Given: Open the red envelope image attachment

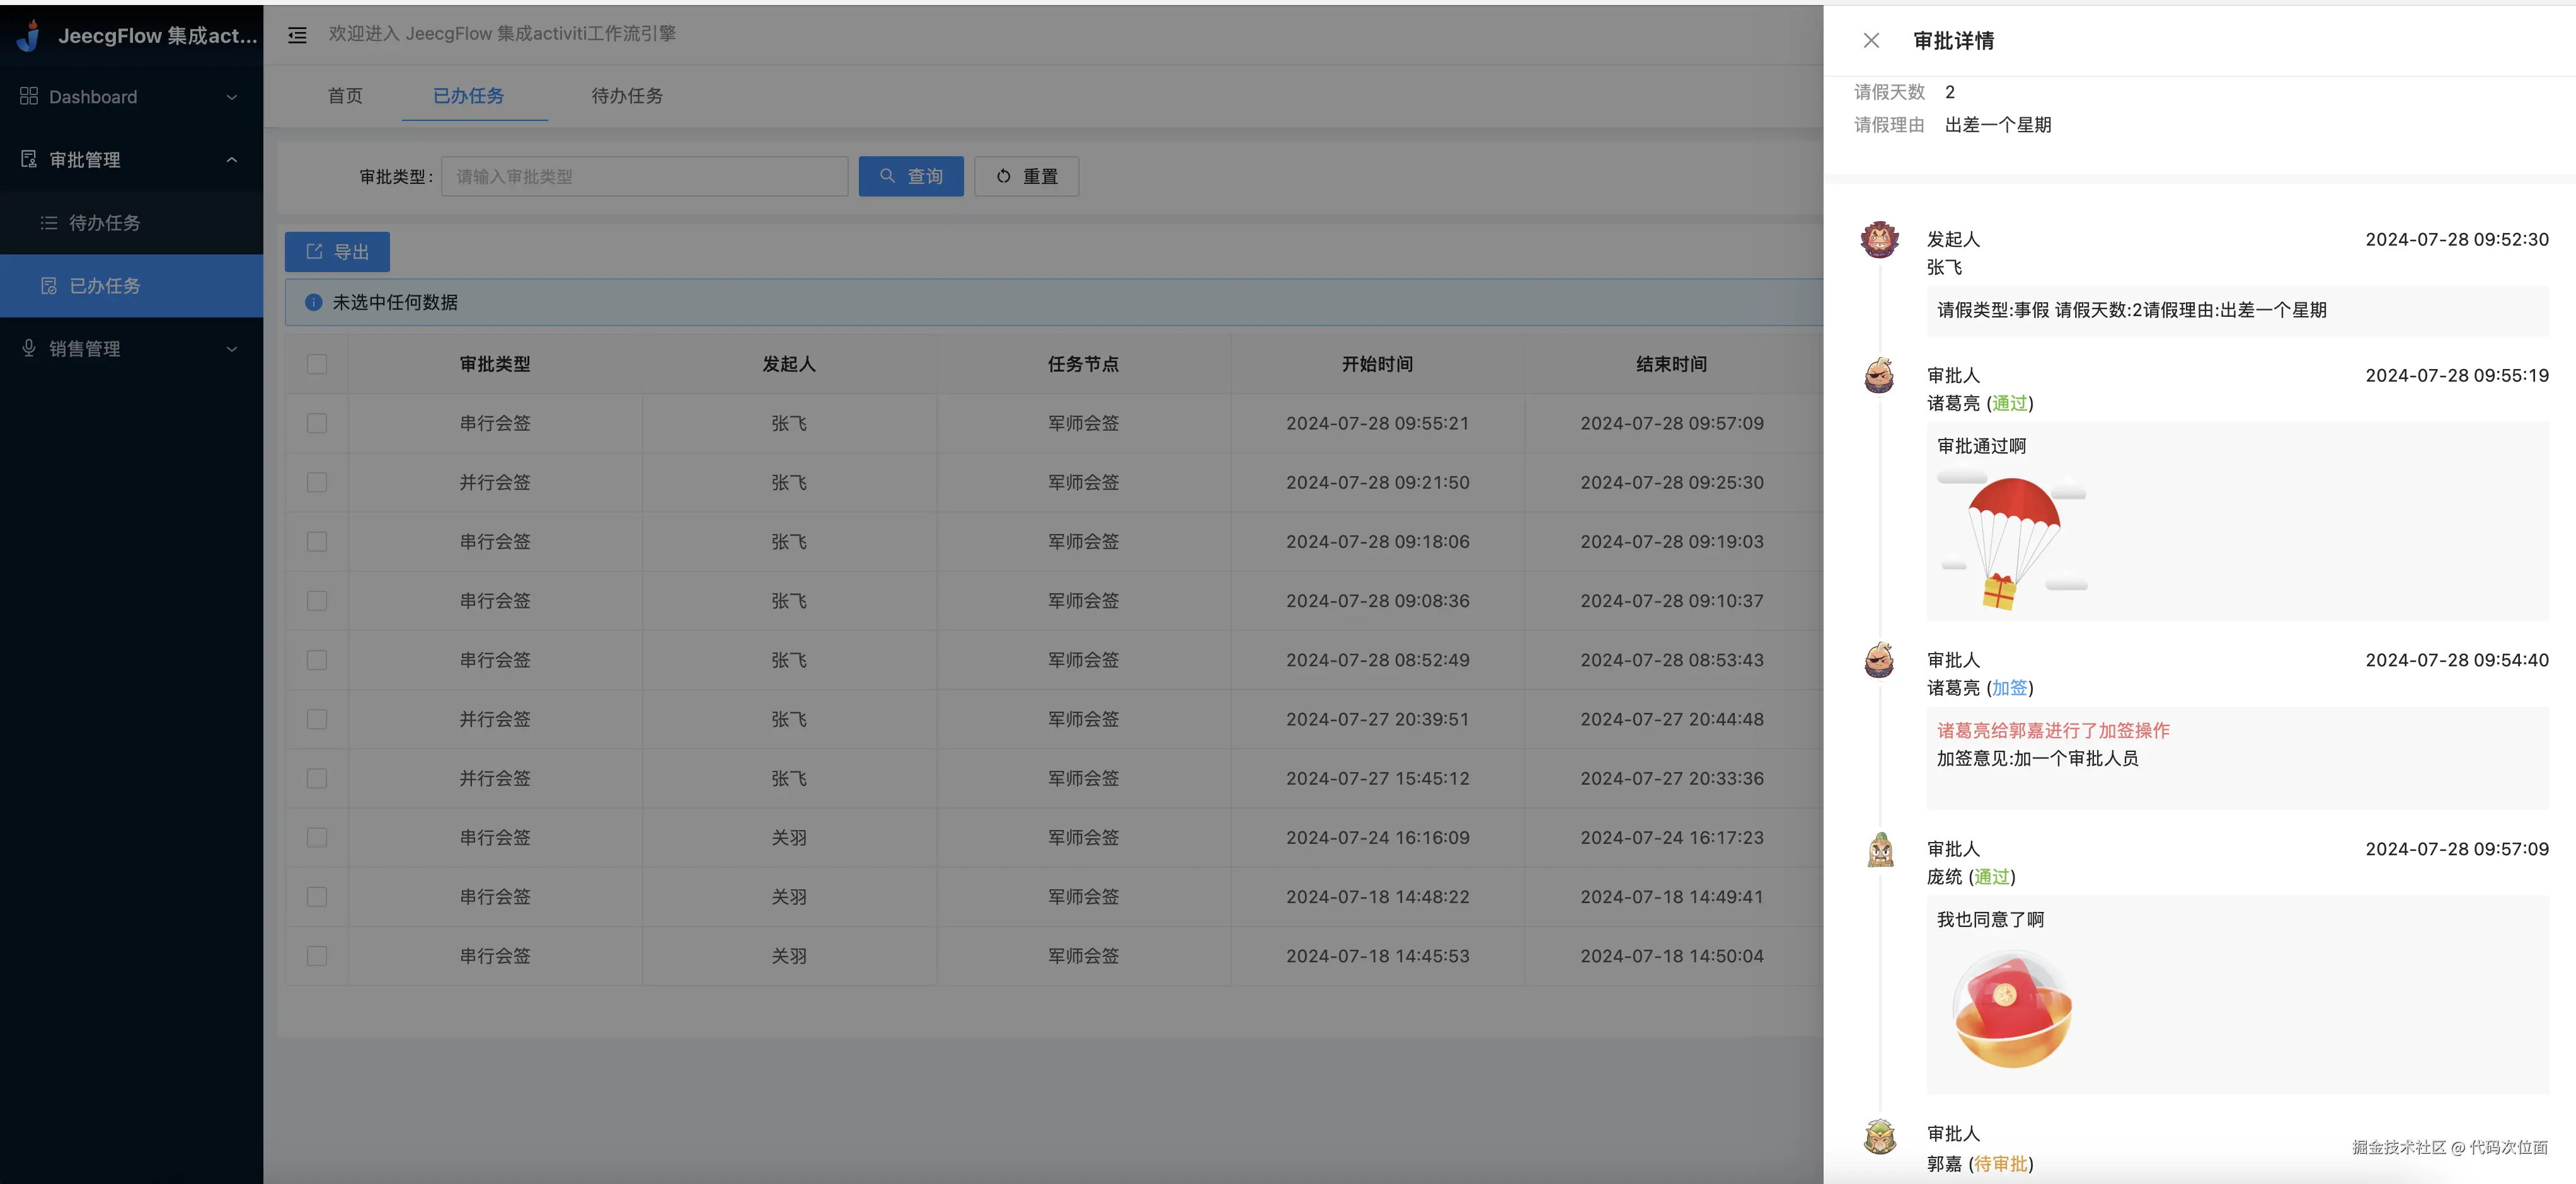Looking at the screenshot, I should tap(2012, 1009).
